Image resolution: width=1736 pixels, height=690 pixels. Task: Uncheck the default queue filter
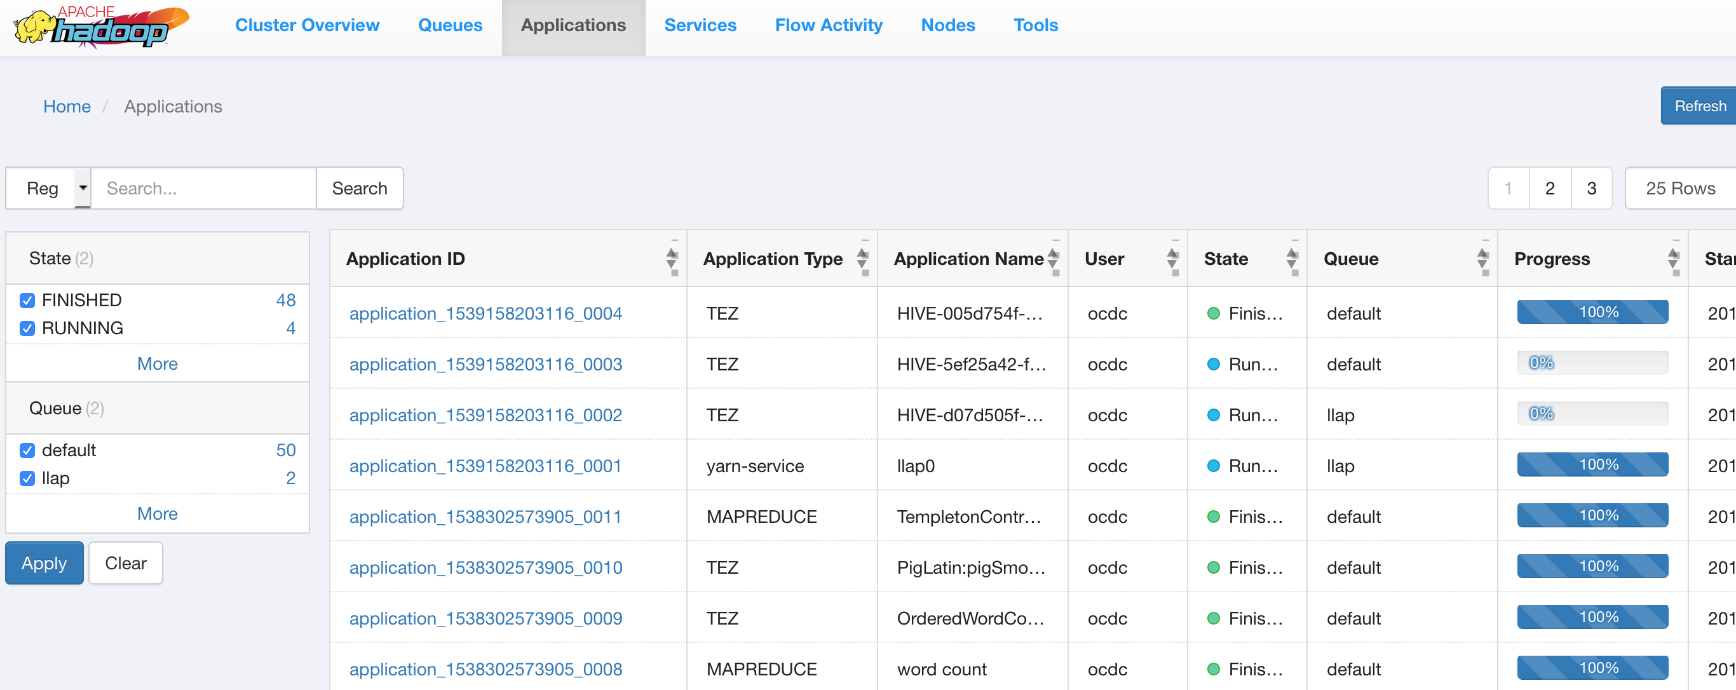[27, 450]
